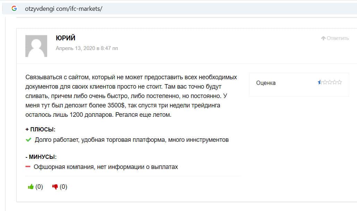357x211 pixels.
Task: Click the Ответить reply text
Action: pyautogui.click(x=338, y=38)
